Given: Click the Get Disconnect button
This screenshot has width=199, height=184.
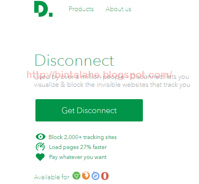Looking at the screenshot, I should coord(89,110).
